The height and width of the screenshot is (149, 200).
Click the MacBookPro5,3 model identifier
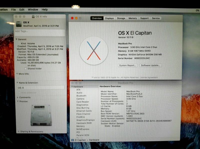[x=134, y=94]
